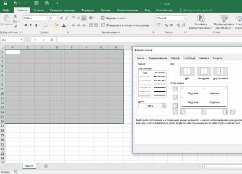Click the red font color icon

64,25
